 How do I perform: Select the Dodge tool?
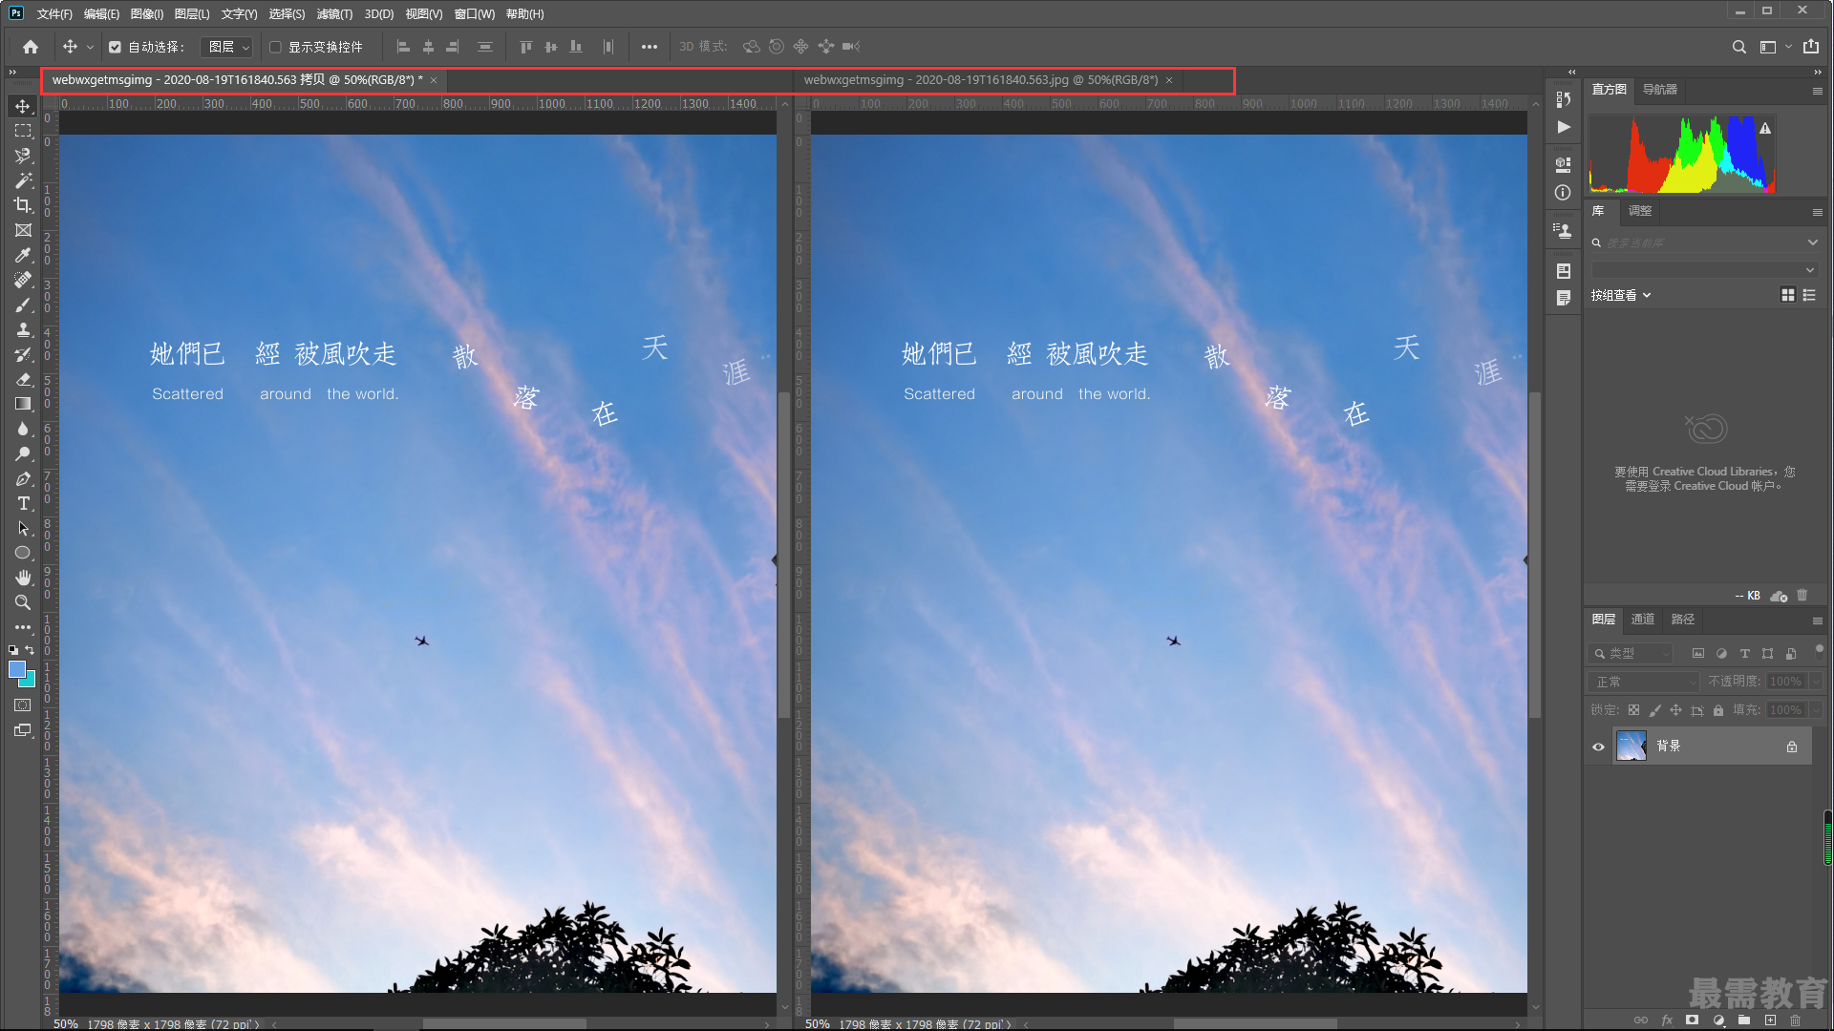click(23, 453)
